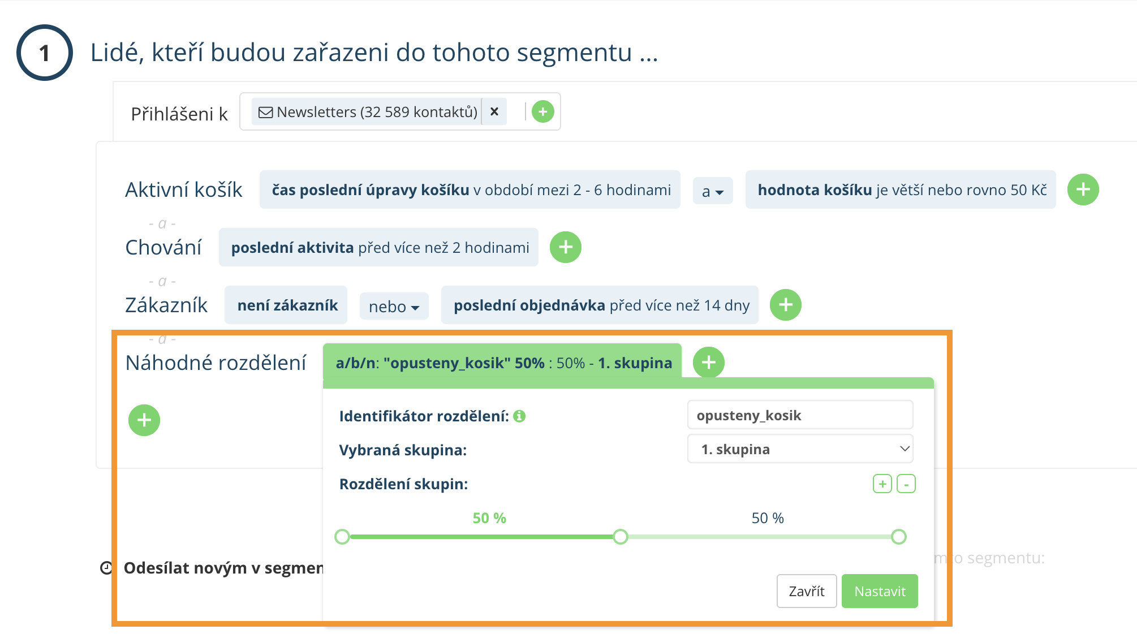Add another list next to Newsletters
The width and height of the screenshot is (1137, 638).
pyautogui.click(x=542, y=111)
